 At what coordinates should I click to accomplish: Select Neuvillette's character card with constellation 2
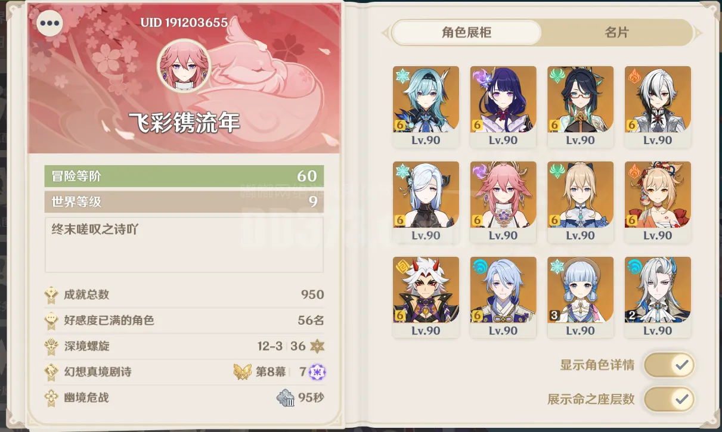(658, 297)
